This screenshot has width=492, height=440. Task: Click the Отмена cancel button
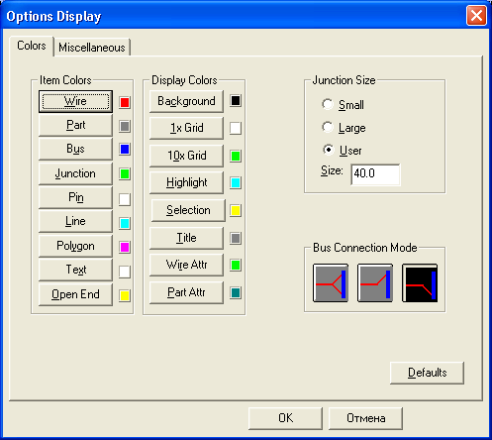click(x=365, y=418)
